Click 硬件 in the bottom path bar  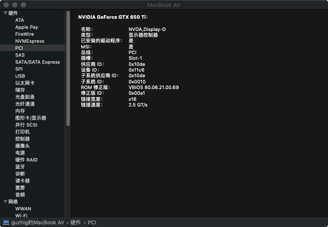tap(76, 223)
